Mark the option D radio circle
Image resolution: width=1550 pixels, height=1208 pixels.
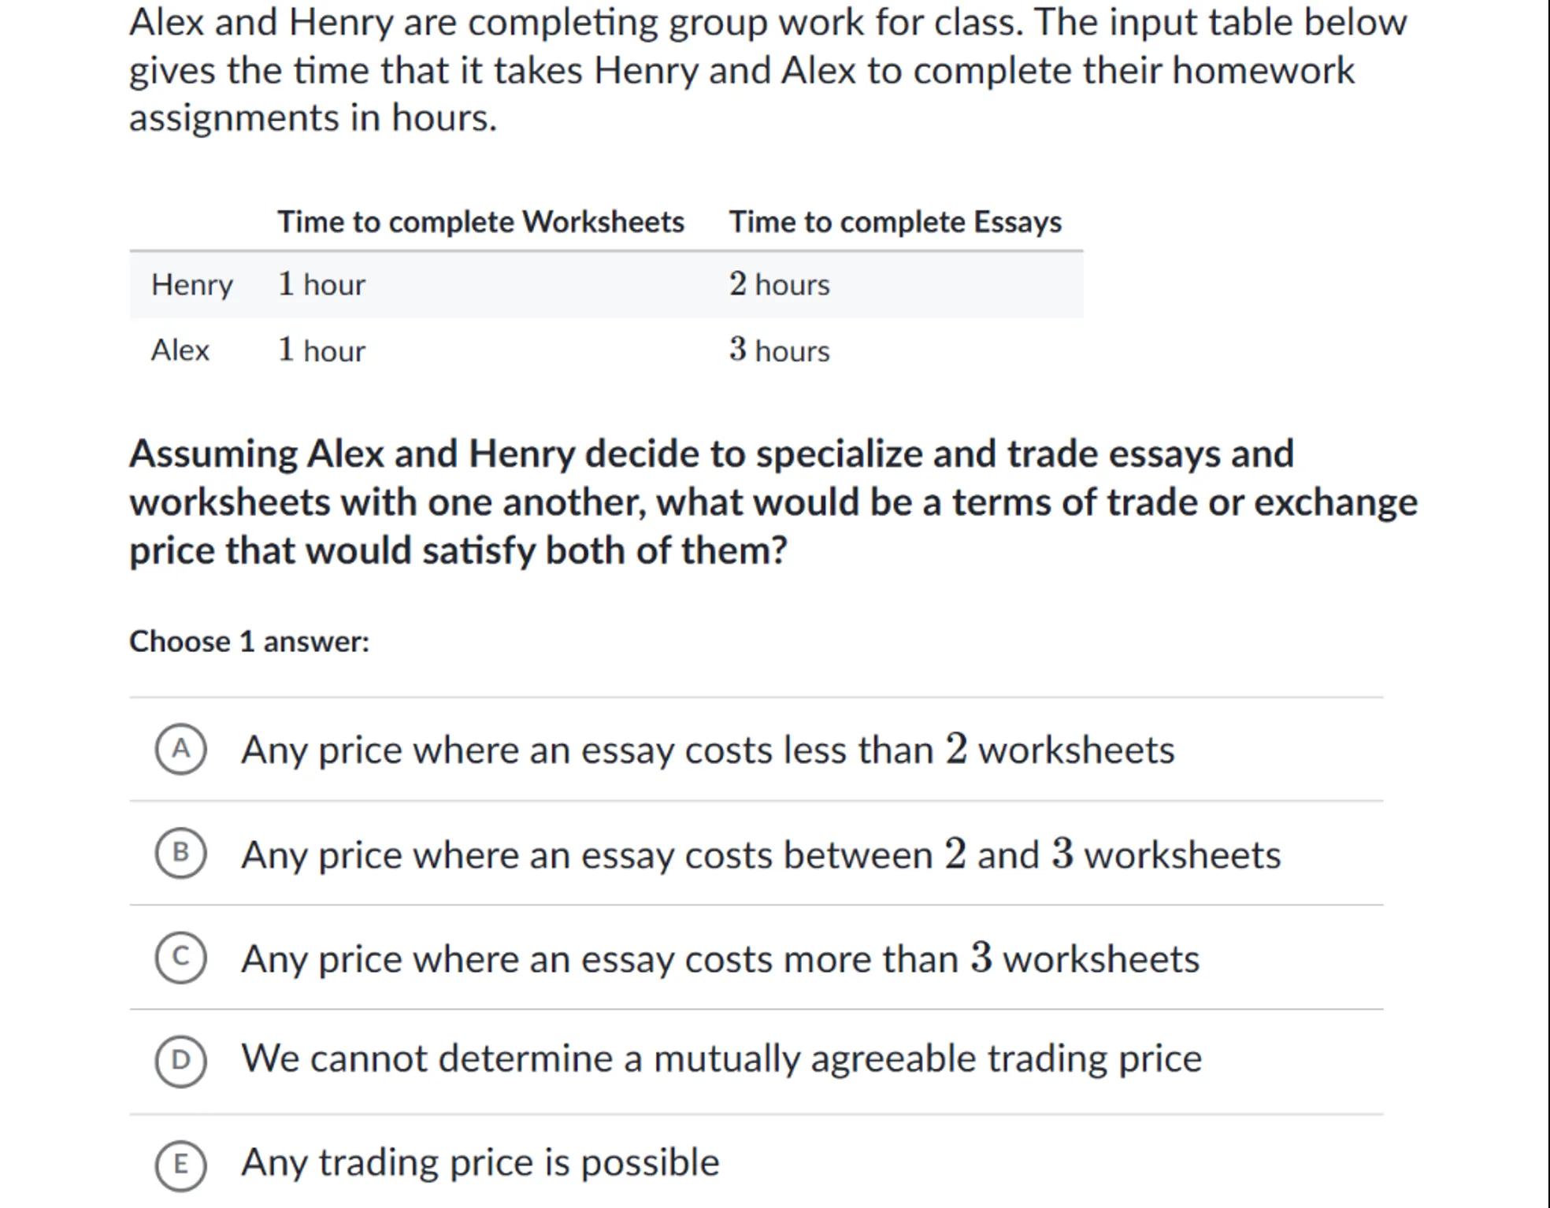pyautogui.click(x=180, y=1061)
